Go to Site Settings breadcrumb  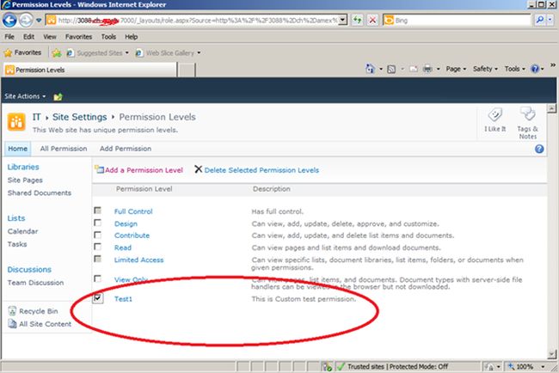tap(79, 117)
